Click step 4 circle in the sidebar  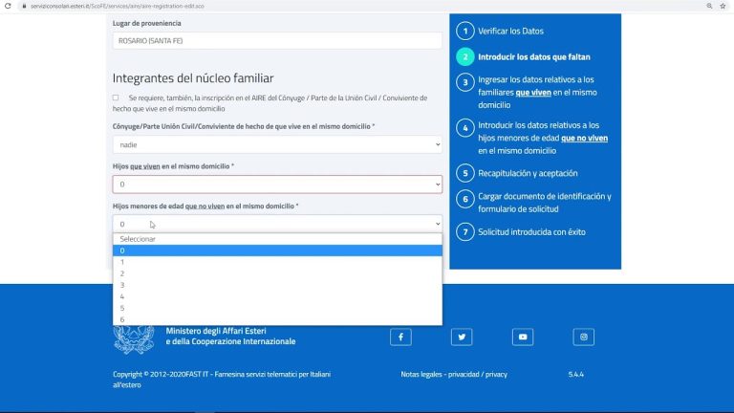[464, 128]
